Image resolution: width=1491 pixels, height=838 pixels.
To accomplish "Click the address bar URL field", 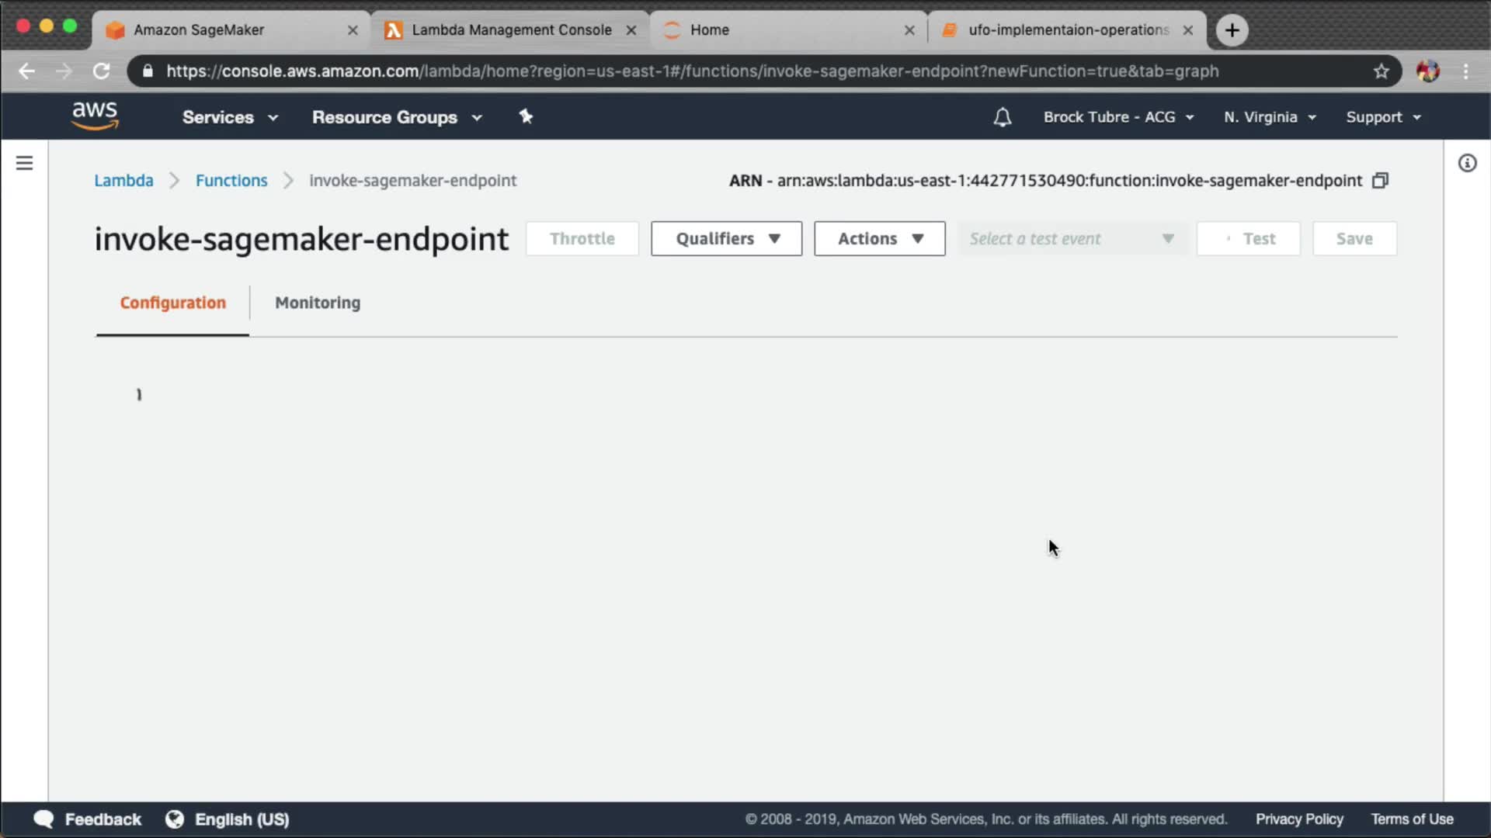I will pos(691,71).
